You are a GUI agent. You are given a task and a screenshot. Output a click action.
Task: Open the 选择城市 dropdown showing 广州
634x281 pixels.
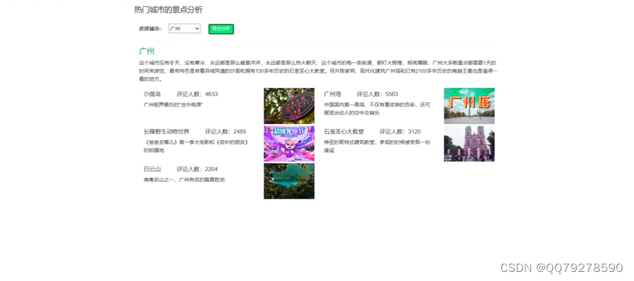coord(185,29)
